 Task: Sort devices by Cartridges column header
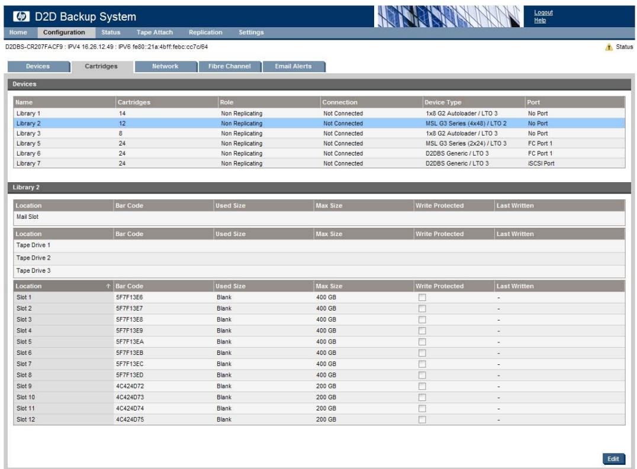click(167, 102)
